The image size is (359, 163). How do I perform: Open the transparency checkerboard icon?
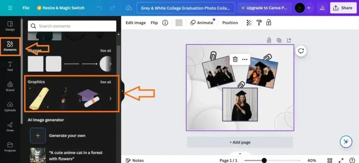[249, 23]
